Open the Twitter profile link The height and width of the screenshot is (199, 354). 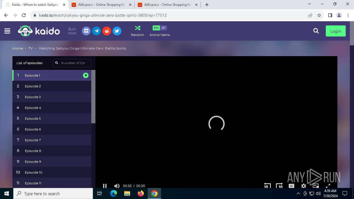point(117,31)
